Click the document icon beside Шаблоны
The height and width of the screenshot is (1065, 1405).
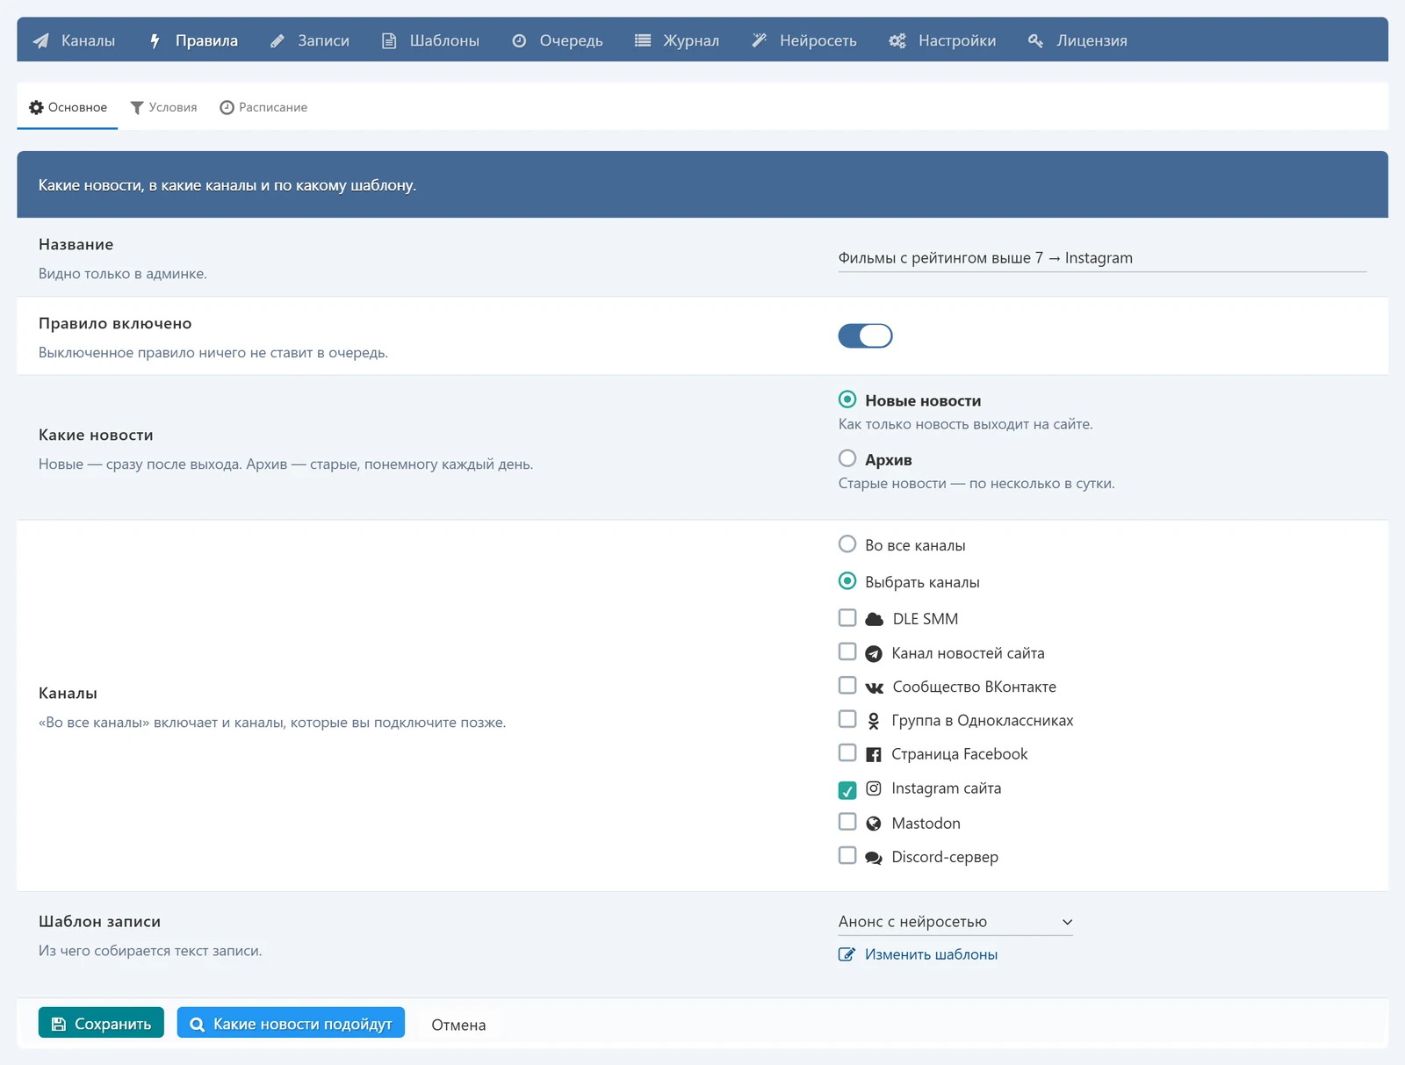coord(389,40)
